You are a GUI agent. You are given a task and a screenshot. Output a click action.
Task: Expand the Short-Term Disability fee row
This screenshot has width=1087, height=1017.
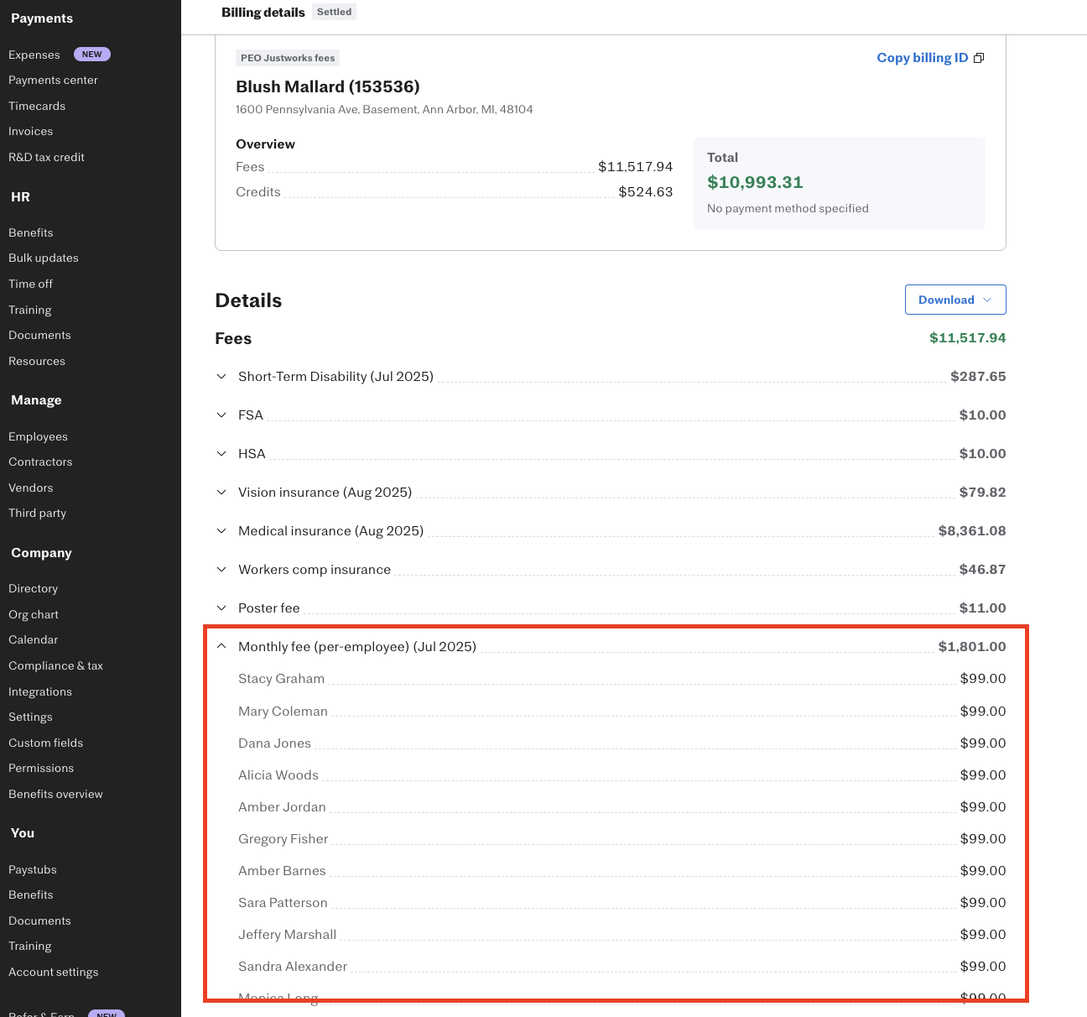[x=221, y=377]
